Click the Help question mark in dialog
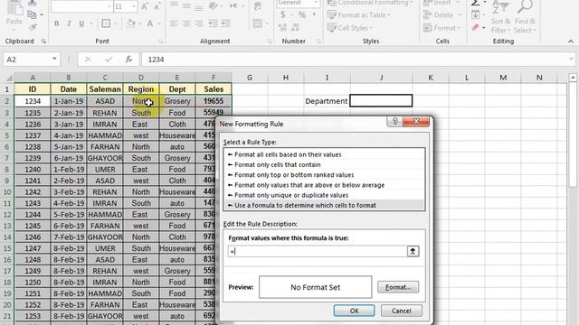 (394, 121)
